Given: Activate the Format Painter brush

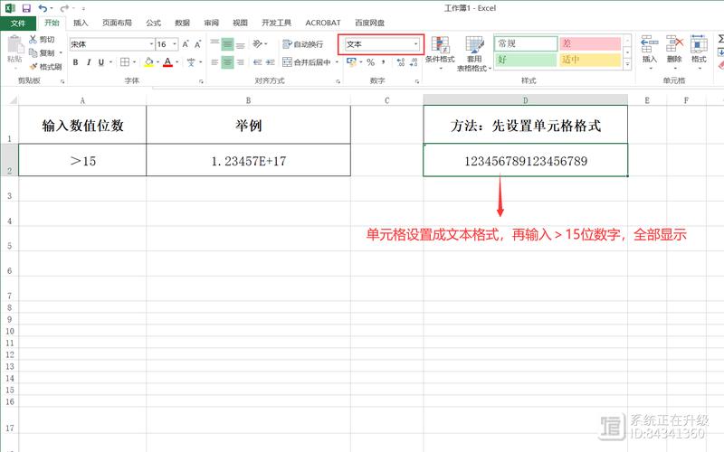Looking at the screenshot, I should click(x=33, y=67).
